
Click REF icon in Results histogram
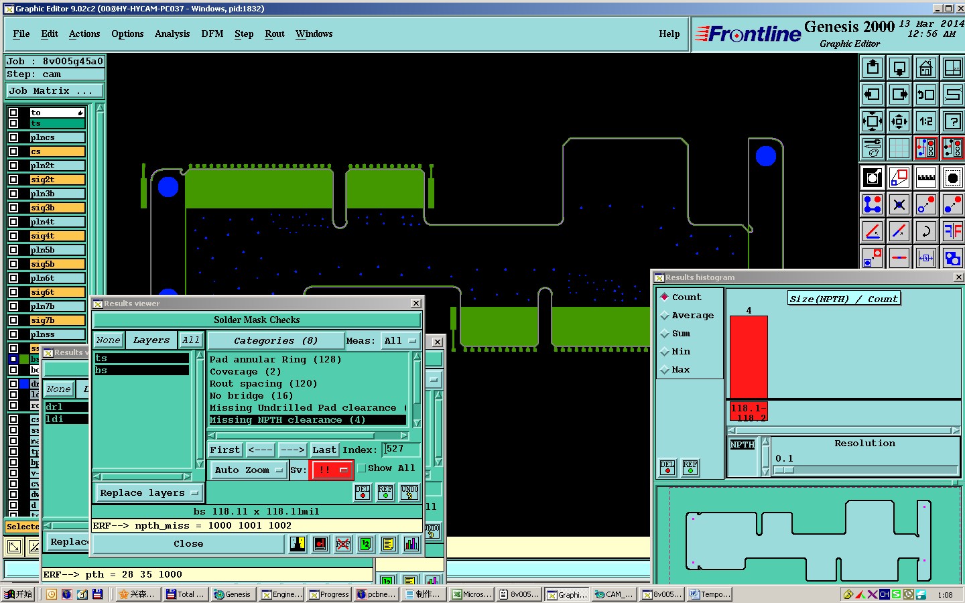pyautogui.click(x=690, y=468)
